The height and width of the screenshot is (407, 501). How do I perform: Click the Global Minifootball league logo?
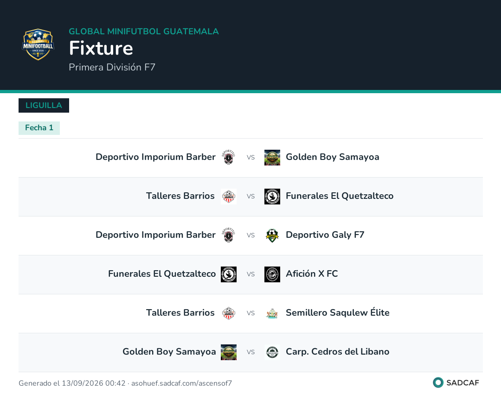coord(38,45)
